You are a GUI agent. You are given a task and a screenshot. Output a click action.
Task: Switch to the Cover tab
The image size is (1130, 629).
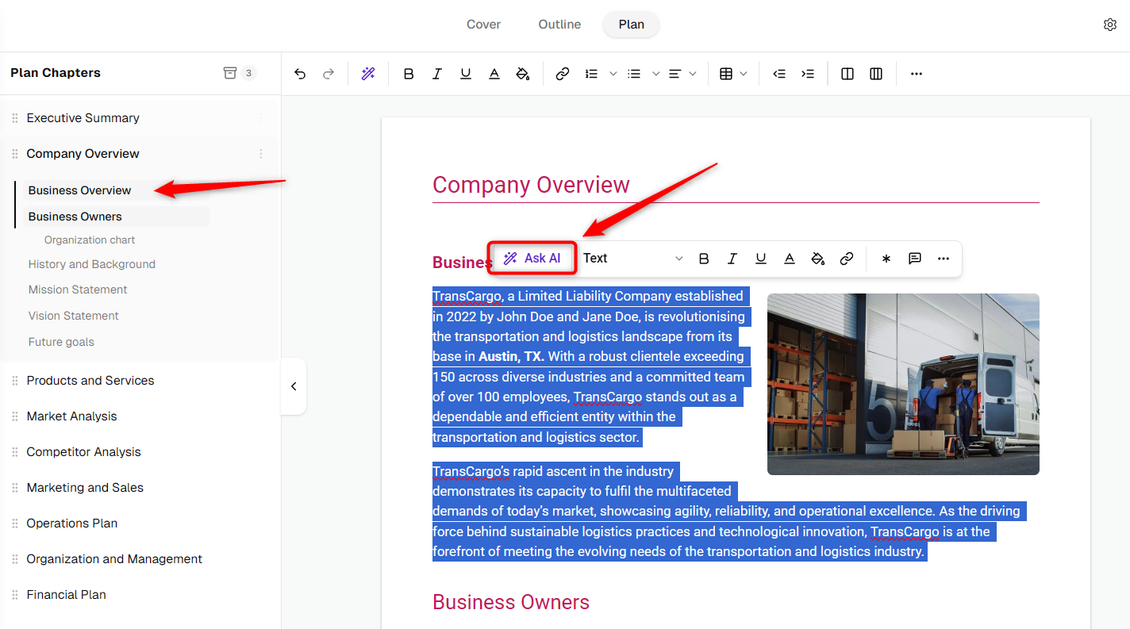point(483,25)
